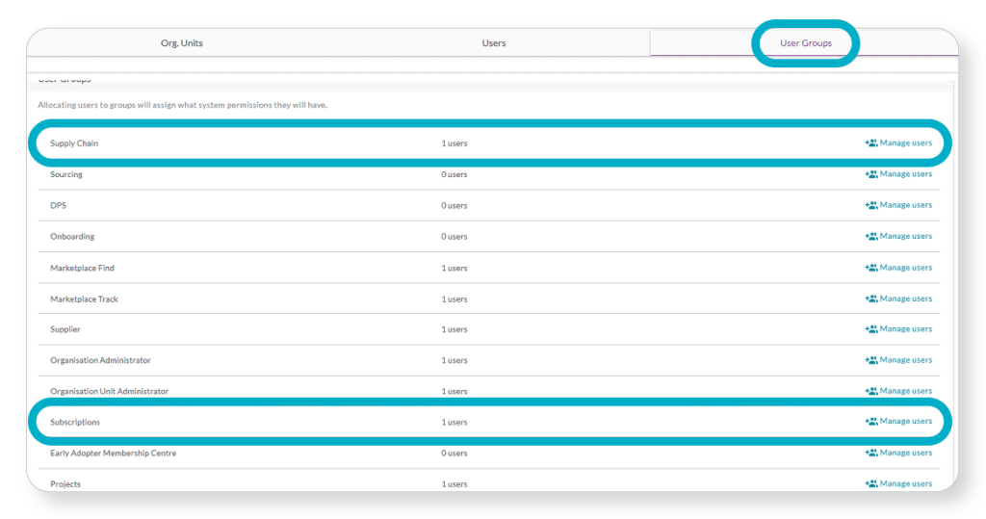Open Manage users link for Organisation Unit Administrator
Image resolution: width=986 pixels, height=519 pixels.
pyautogui.click(x=905, y=391)
